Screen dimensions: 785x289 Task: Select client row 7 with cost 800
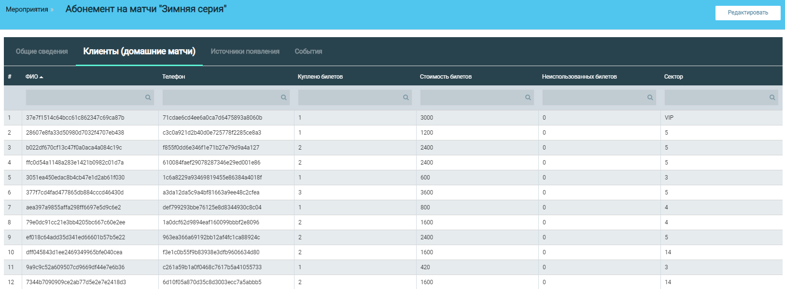[73, 207]
